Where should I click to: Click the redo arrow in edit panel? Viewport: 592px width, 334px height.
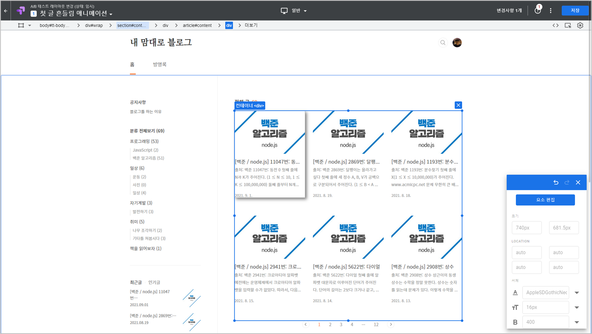567,182
